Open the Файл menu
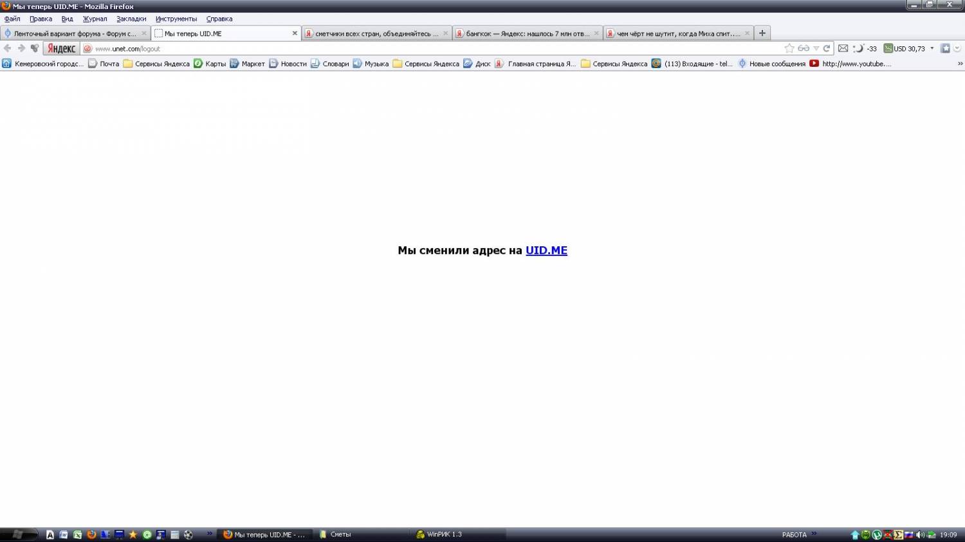This screenshot has height=542, width=965. pos(12,19)
